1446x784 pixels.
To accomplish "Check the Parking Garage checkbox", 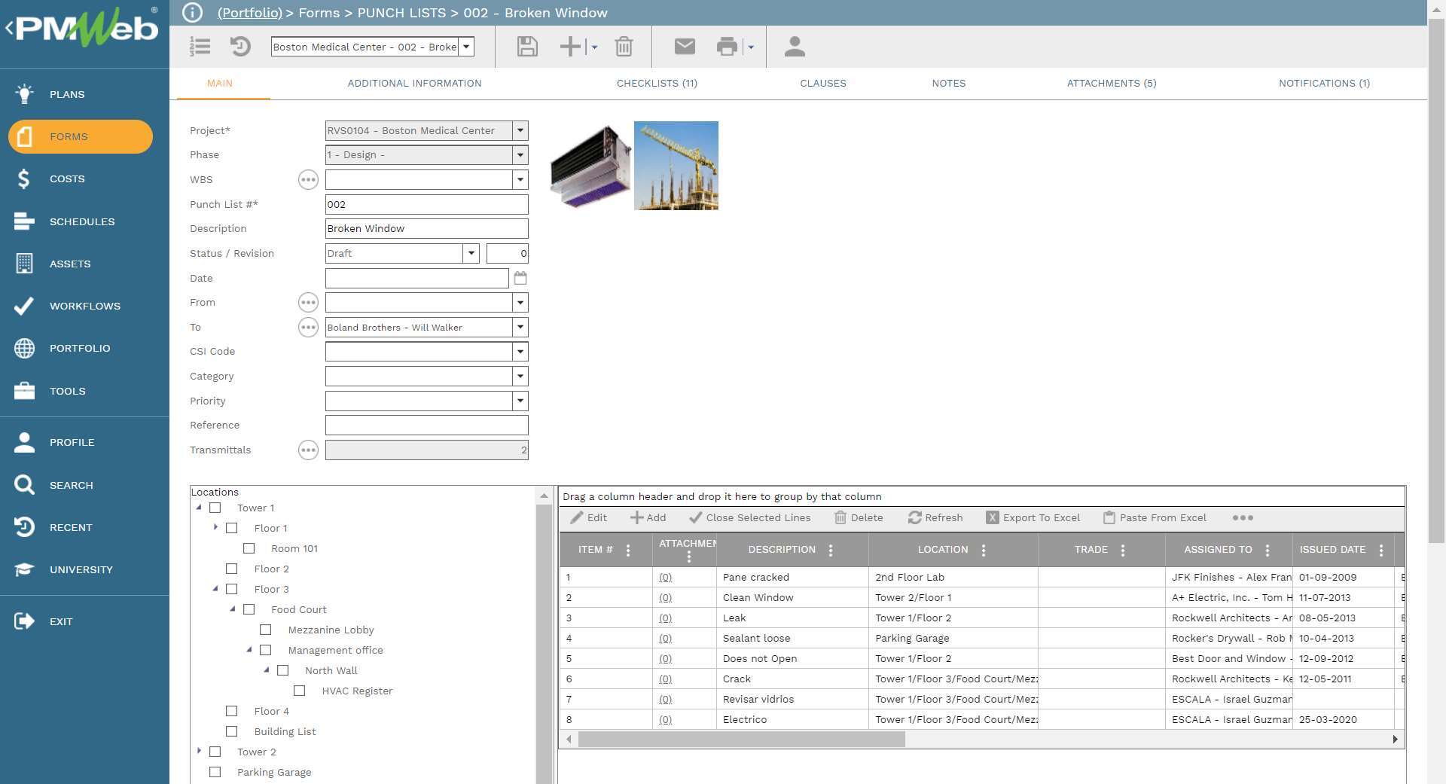I will 215,772.
